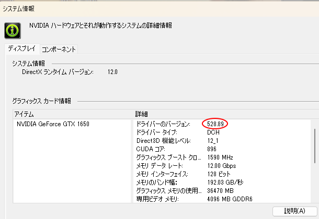Click the メモリのバンド幅 label
The image size is (319, 219).
pyautogui.click(x=157, y=182)
